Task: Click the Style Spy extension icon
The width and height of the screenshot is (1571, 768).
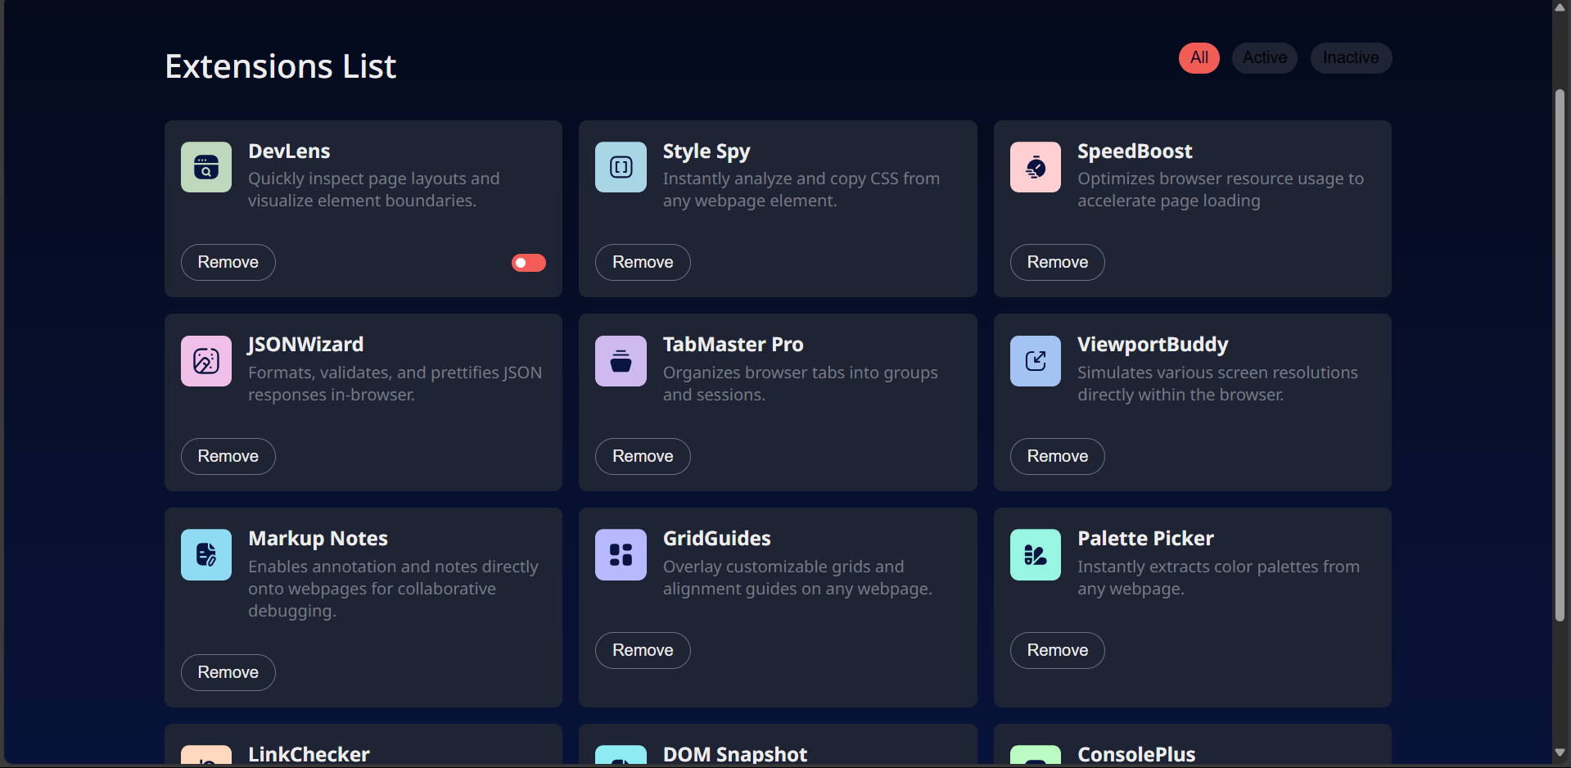Action: coord(621,167)
